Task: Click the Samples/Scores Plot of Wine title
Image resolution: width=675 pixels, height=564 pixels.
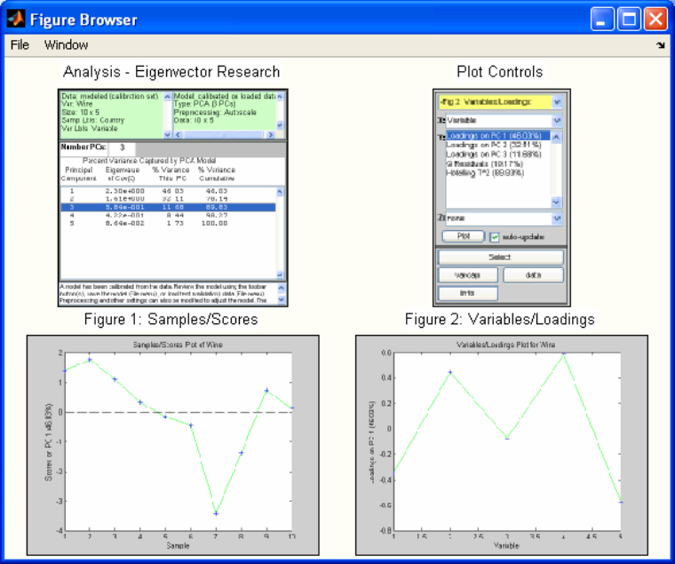Action: tap(178, 345)
